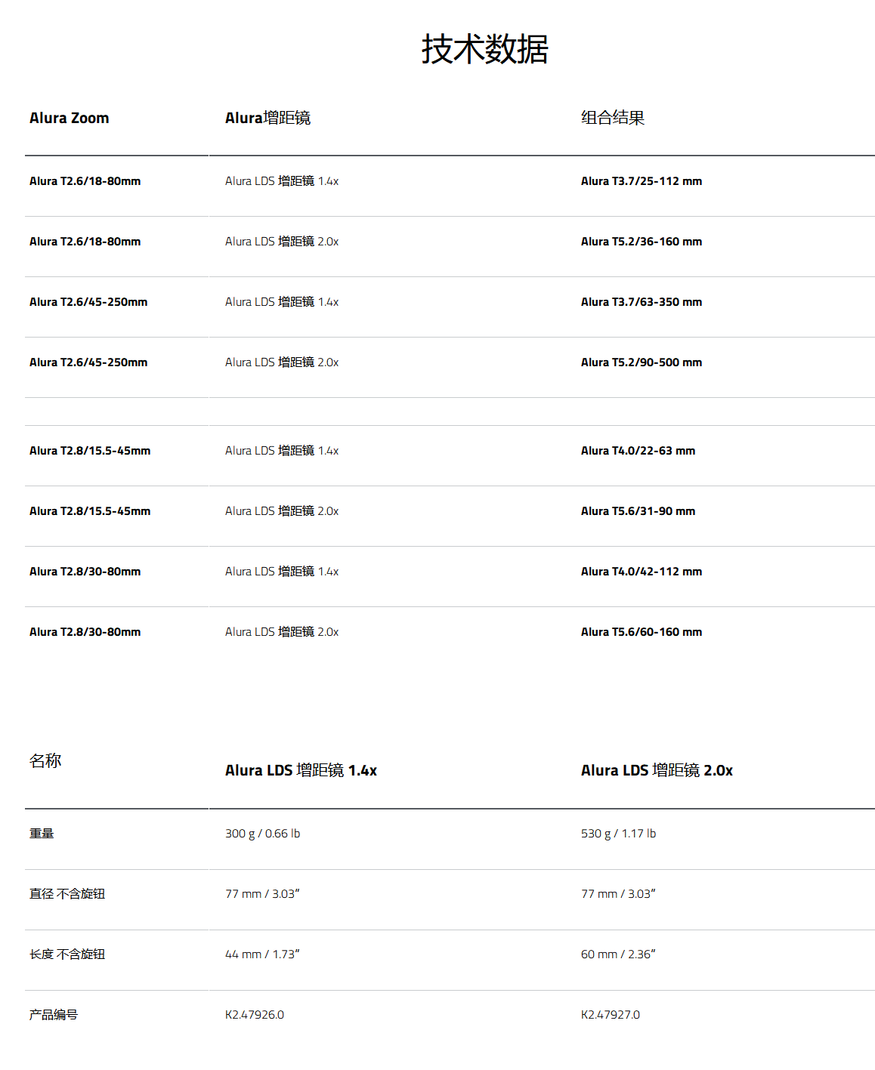This screenshot has height=1070, width=875.
Task: Click the result Alura T5.6/31-90 mm
Action: coord(638,511)
